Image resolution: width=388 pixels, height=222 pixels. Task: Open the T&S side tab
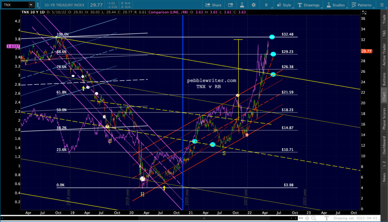[x=384, y=33]
